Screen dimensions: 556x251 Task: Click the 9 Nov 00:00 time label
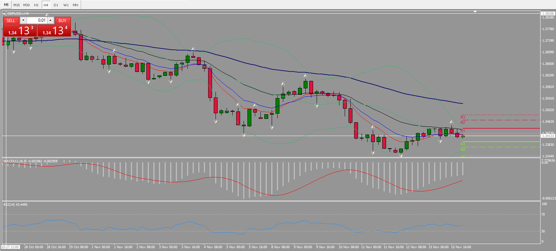(303, 247)
